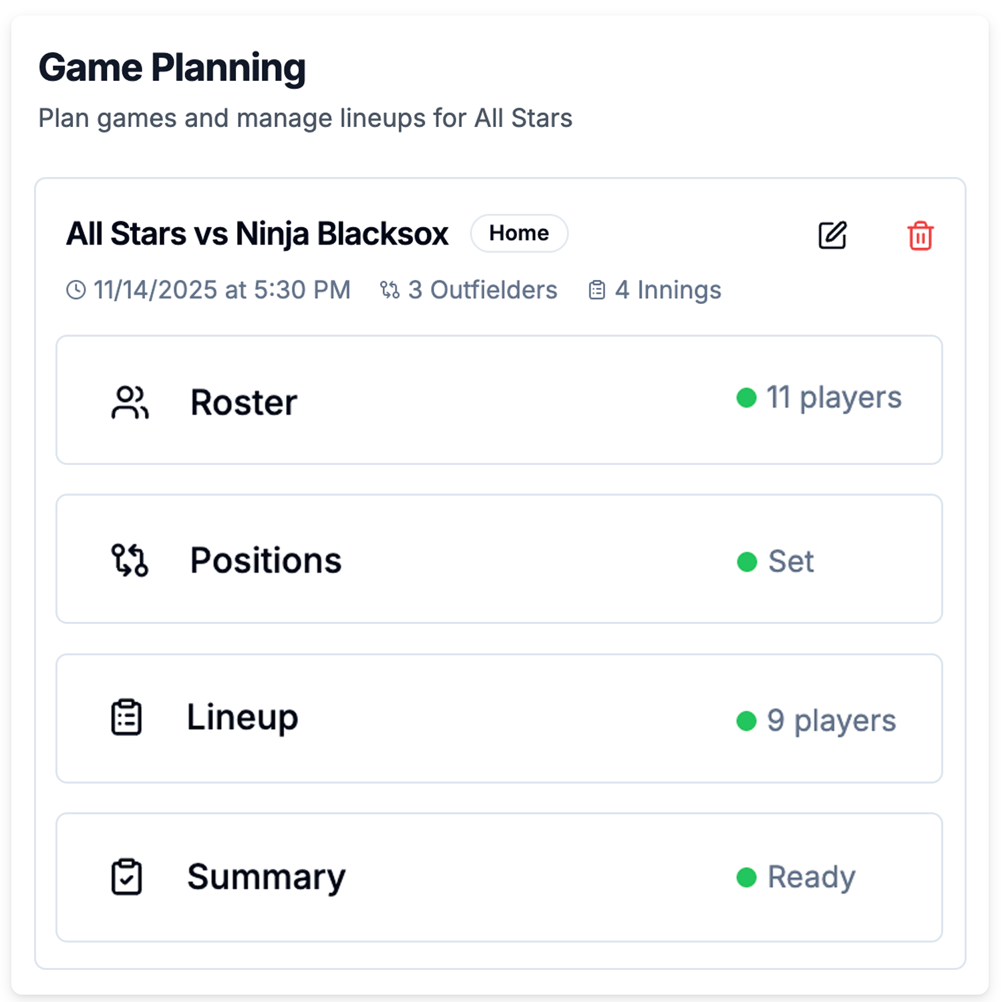The height and width of the screenshot is (1002, 1002).
Task: Click the All Stars vs Ninja Blacksox title
Action: (x=257, y=234)
